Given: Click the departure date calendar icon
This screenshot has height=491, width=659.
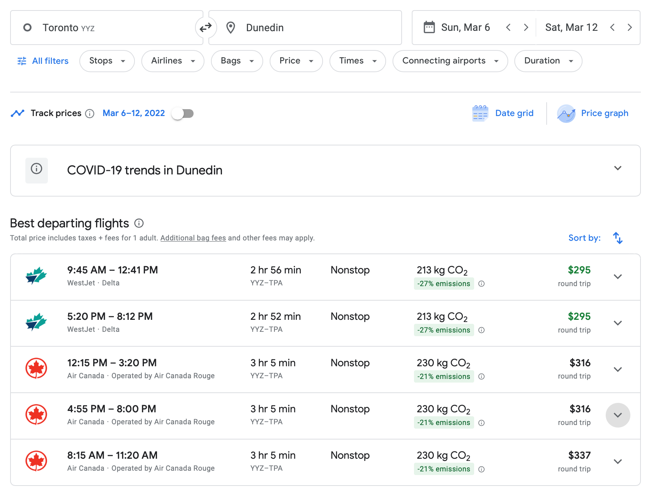Looking at the screenshot, I should click(x=429, y=28).
